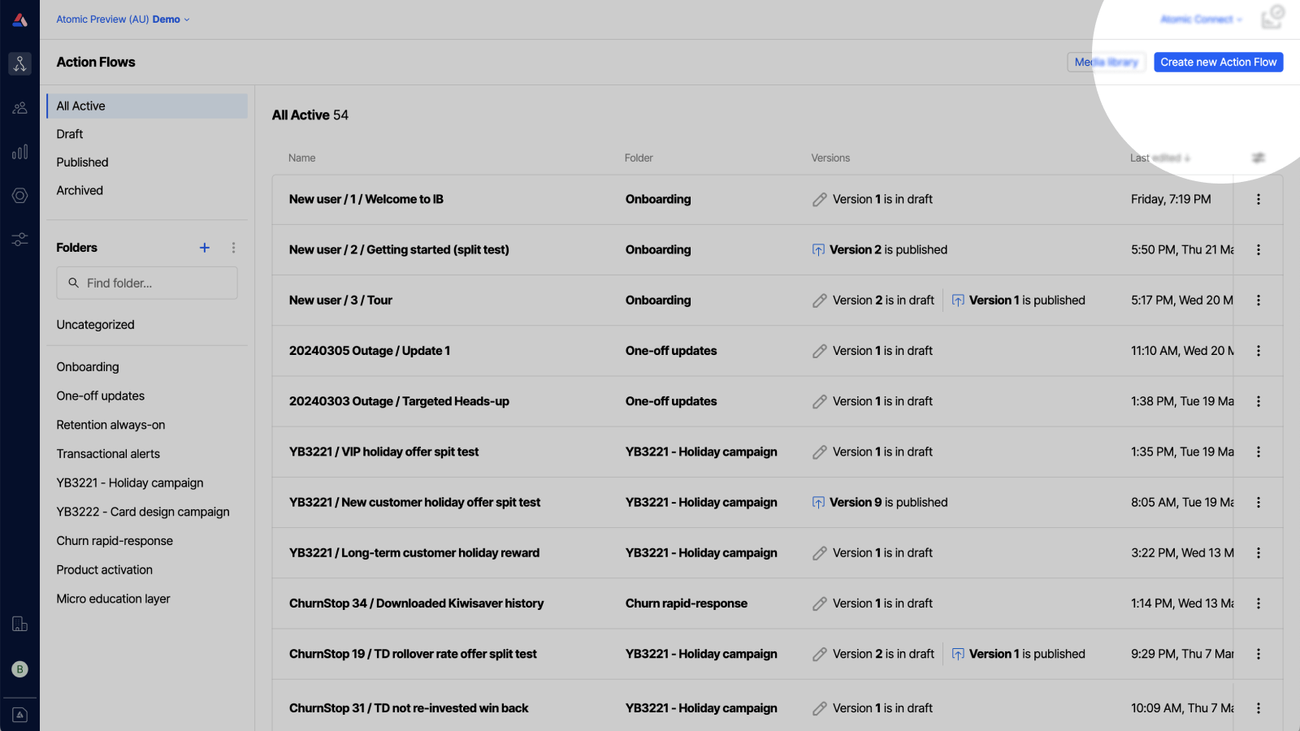
Task: Open New user / 2 / Getting started flow
Action: (399, 250)
